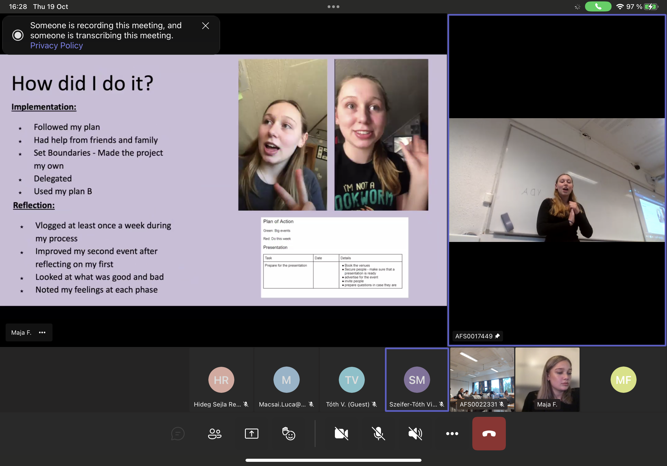Screen dimensions: 667x466
Task: Click the recording indicator icon in banner
Action: (18, 35)
